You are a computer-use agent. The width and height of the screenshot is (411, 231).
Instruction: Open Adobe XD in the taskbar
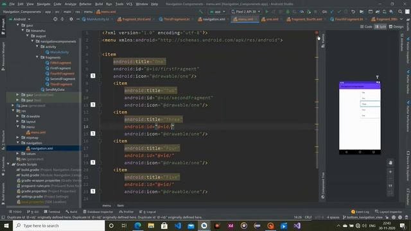tap(231, 225)
